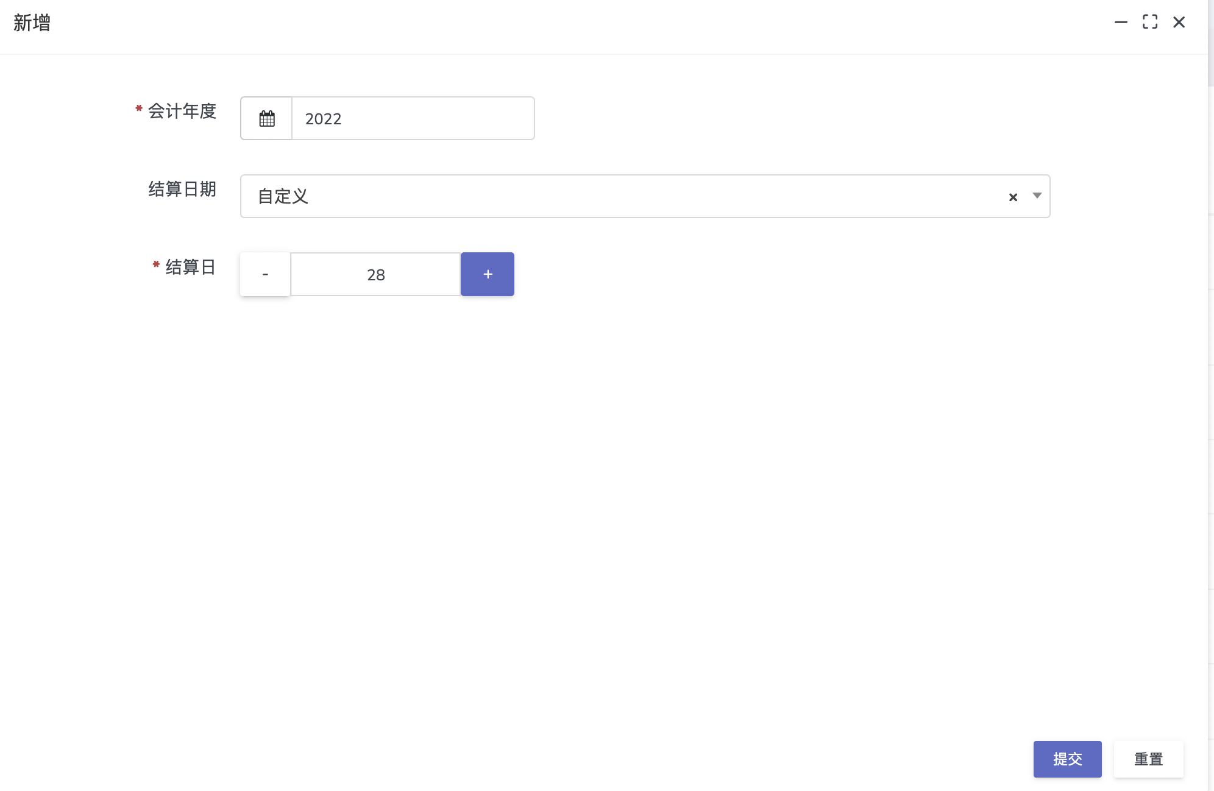The image size is (1214, 791).
Task: Minimize the 新增 dialog
Action: click(x=1120, y=23)
